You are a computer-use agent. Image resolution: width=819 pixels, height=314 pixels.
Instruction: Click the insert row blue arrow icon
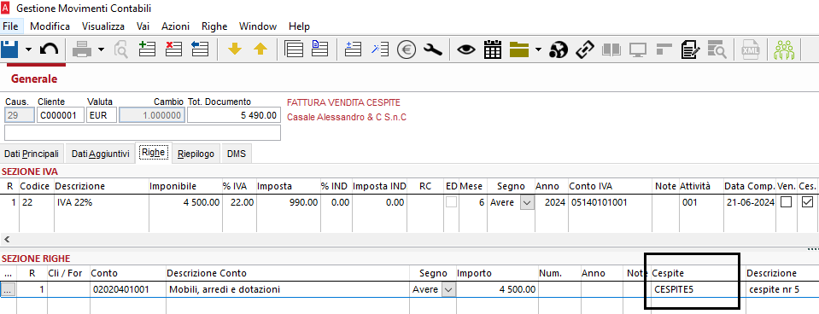(200, 49)
